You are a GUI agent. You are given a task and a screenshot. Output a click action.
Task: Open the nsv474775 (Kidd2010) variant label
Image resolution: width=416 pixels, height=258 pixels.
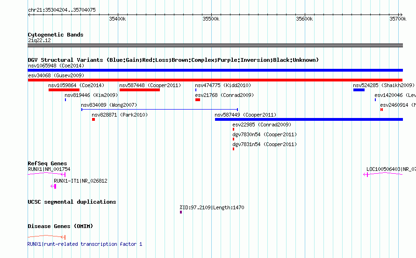coord(223,85)
